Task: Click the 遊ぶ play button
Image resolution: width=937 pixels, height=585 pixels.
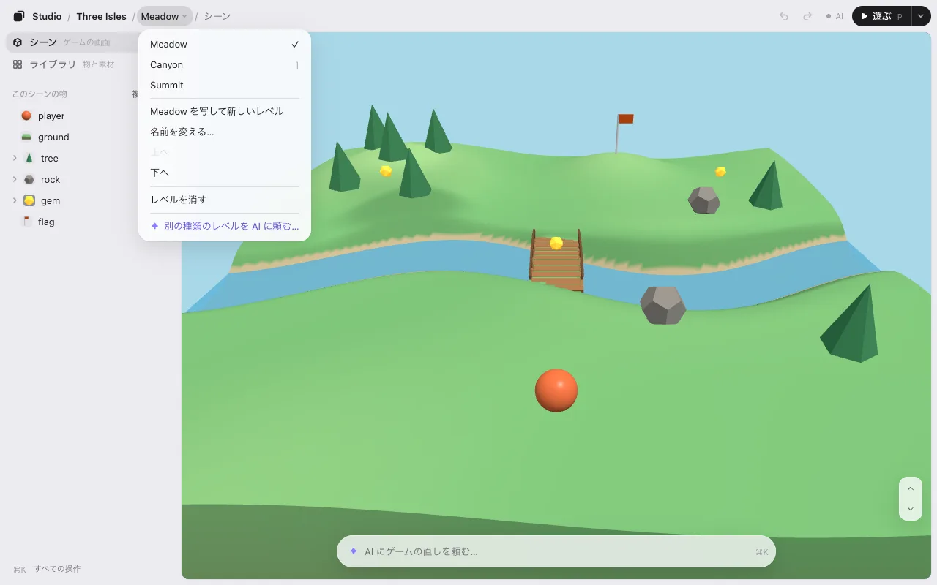Action: (881, 16)
